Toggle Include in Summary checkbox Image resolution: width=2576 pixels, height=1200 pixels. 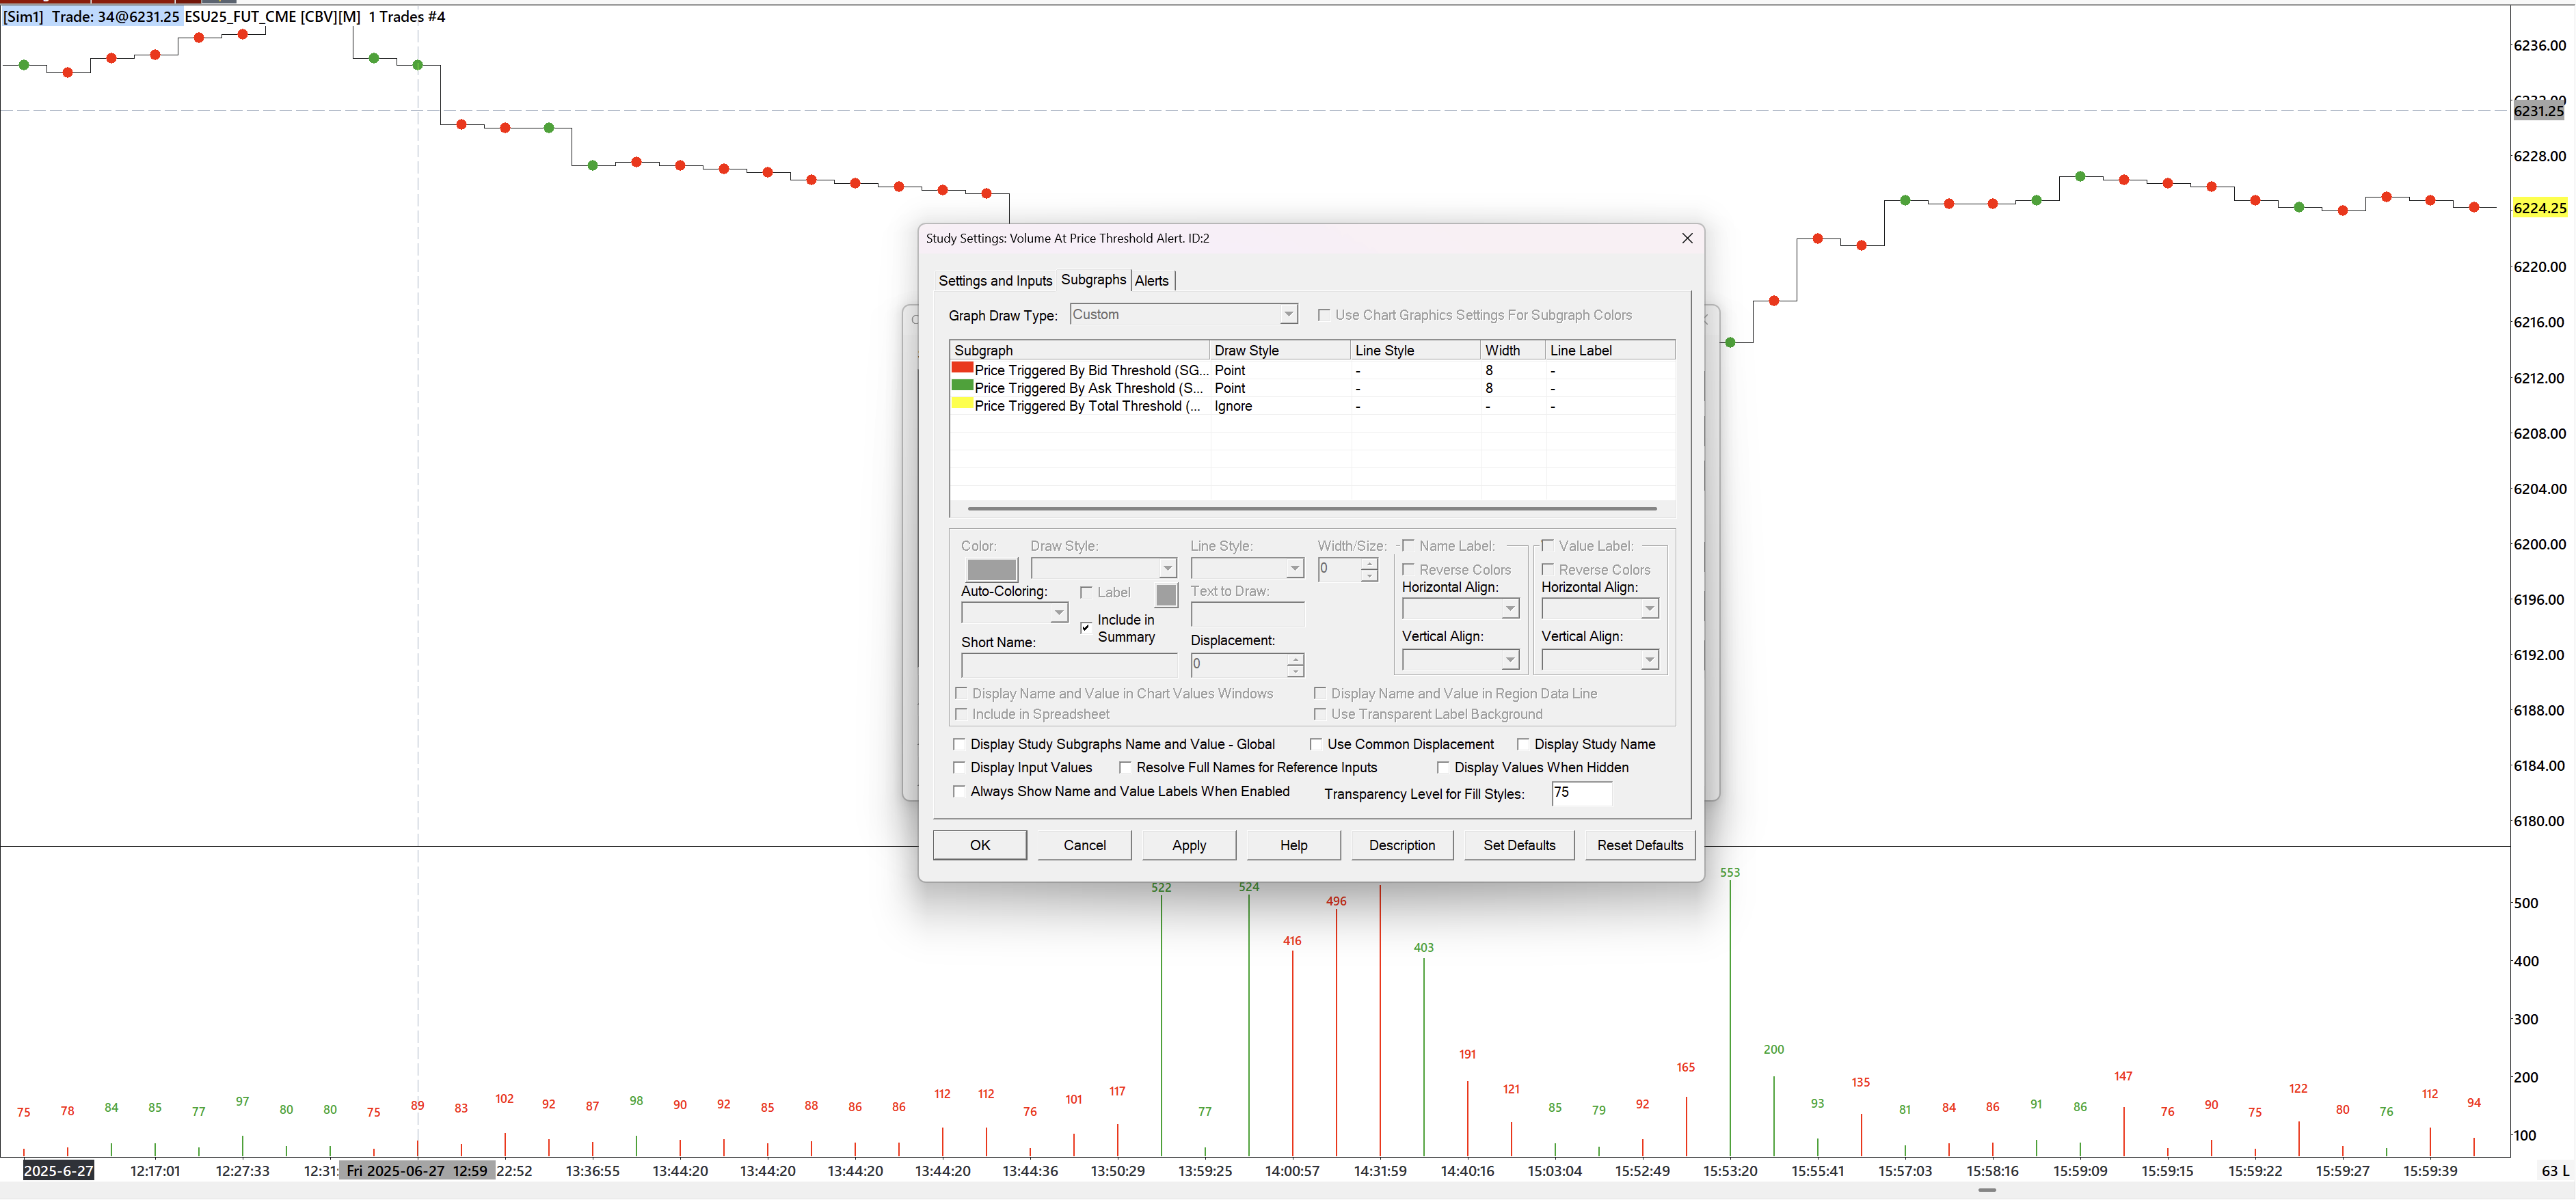[x=1086, y=628]
